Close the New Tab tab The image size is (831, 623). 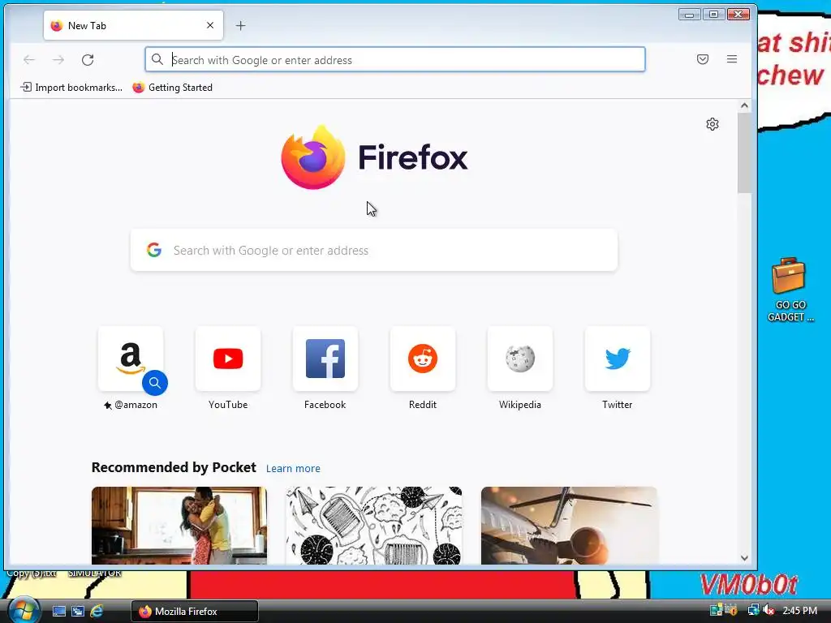pos(210,25)
